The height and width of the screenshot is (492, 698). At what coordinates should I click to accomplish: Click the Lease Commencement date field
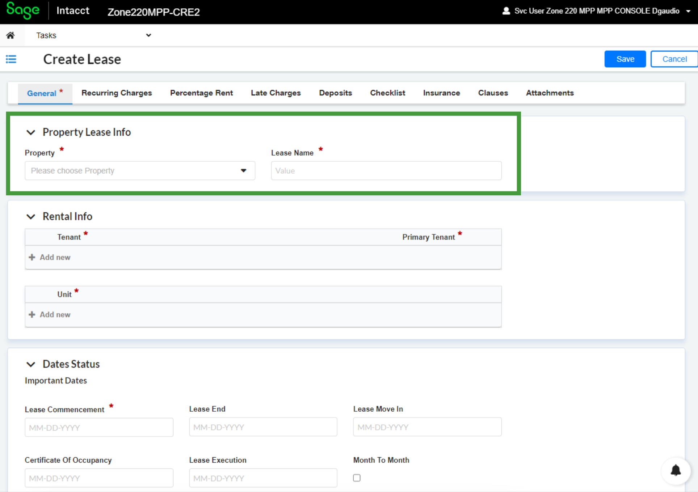[x=99, y=428]
